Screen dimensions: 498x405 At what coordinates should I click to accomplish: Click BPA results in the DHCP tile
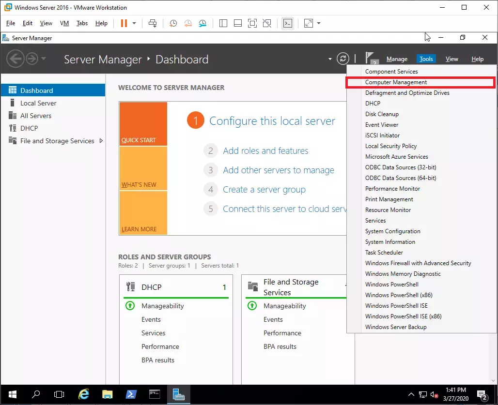click(x=158, y=360)
